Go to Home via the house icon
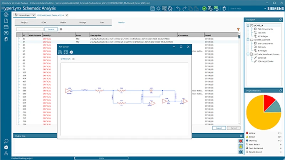 tap(170, 8)
